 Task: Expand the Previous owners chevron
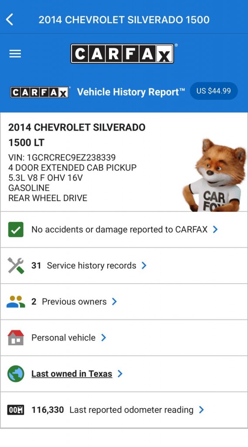tap(114, 302)
